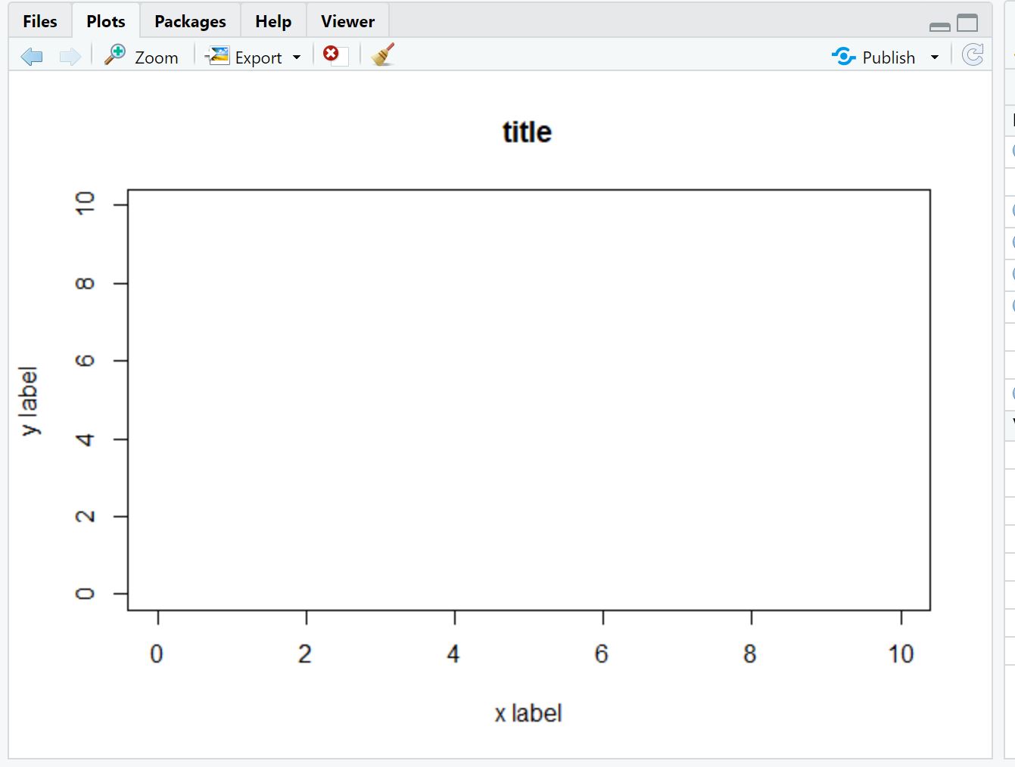Go to the previous plot with back arrow
The height and width of the screenshot is (767, 1015).
click(32, 57)
